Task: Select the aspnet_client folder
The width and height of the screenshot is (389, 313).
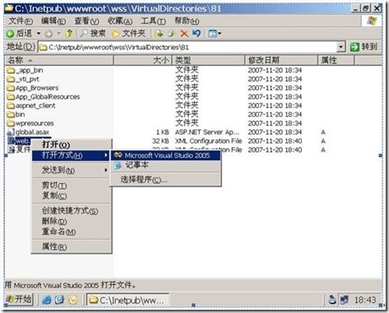Action: (31, 105)
